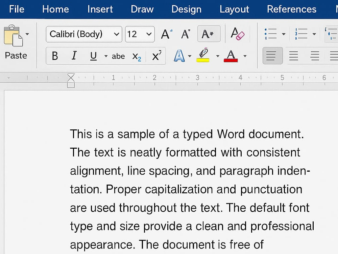Click the Decrease Font Size icon
Viewport: 338px width, 254px height.
pyautogui.click(x=186, y=34)
